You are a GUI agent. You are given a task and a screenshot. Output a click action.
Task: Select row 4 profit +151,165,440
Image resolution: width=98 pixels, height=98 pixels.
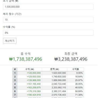tap(34, 84)
